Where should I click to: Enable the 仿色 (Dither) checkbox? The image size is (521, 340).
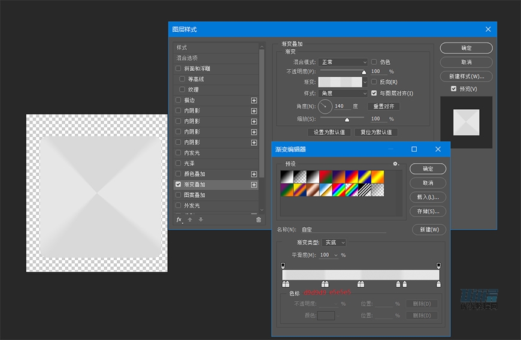coord(374,62)
